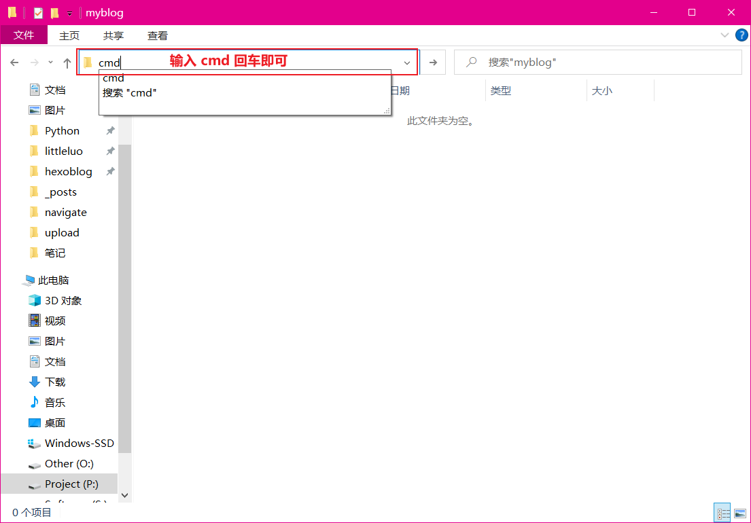Open the 3D 对象 folder
This screenshot has height=523, width=751.
click(x=63, y=300)
